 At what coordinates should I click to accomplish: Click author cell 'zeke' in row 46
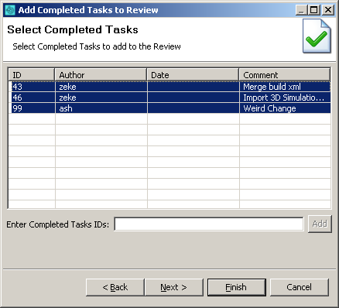click(x=101, y=98)
